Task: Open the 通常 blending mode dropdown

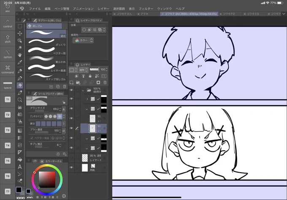Action: click(x=84, y=70)
